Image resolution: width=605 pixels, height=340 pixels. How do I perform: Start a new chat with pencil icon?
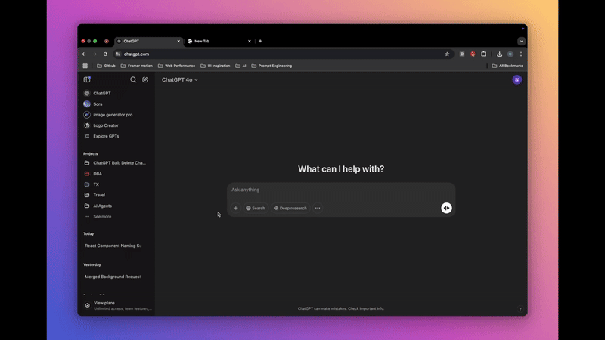click(x=145, y=79)
